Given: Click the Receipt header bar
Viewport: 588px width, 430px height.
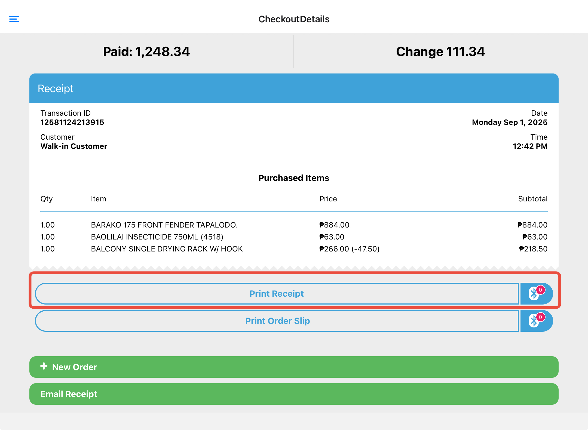Looking at the screenshot, I should (x=293, y=88).
